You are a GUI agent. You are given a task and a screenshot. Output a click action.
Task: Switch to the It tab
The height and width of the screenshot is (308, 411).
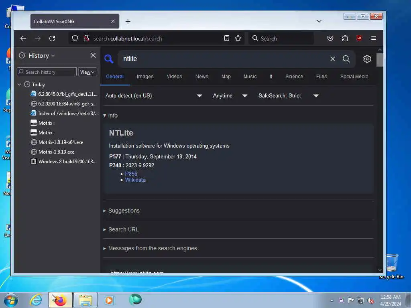271,77
